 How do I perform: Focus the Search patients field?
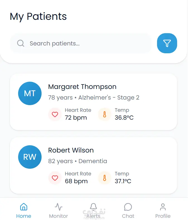click(x=84, y=43)
